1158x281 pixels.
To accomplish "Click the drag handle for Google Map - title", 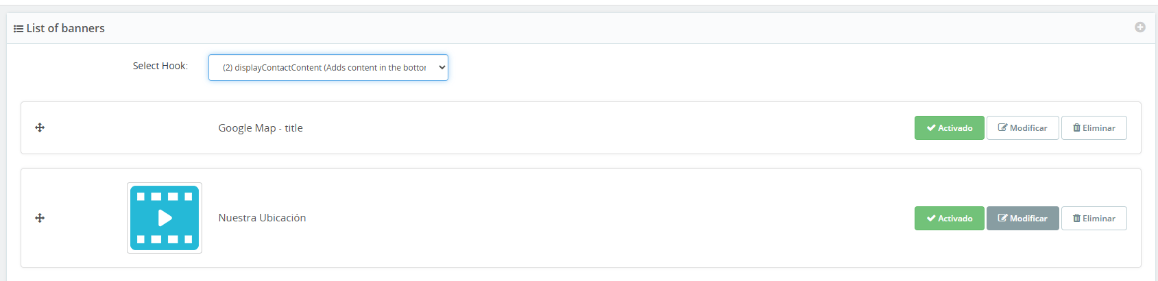I will point(40,127).
